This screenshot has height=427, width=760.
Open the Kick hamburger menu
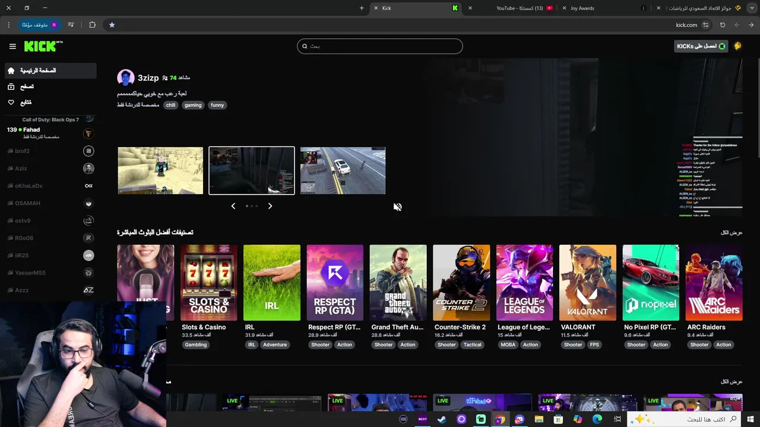(x=12, y=46)
